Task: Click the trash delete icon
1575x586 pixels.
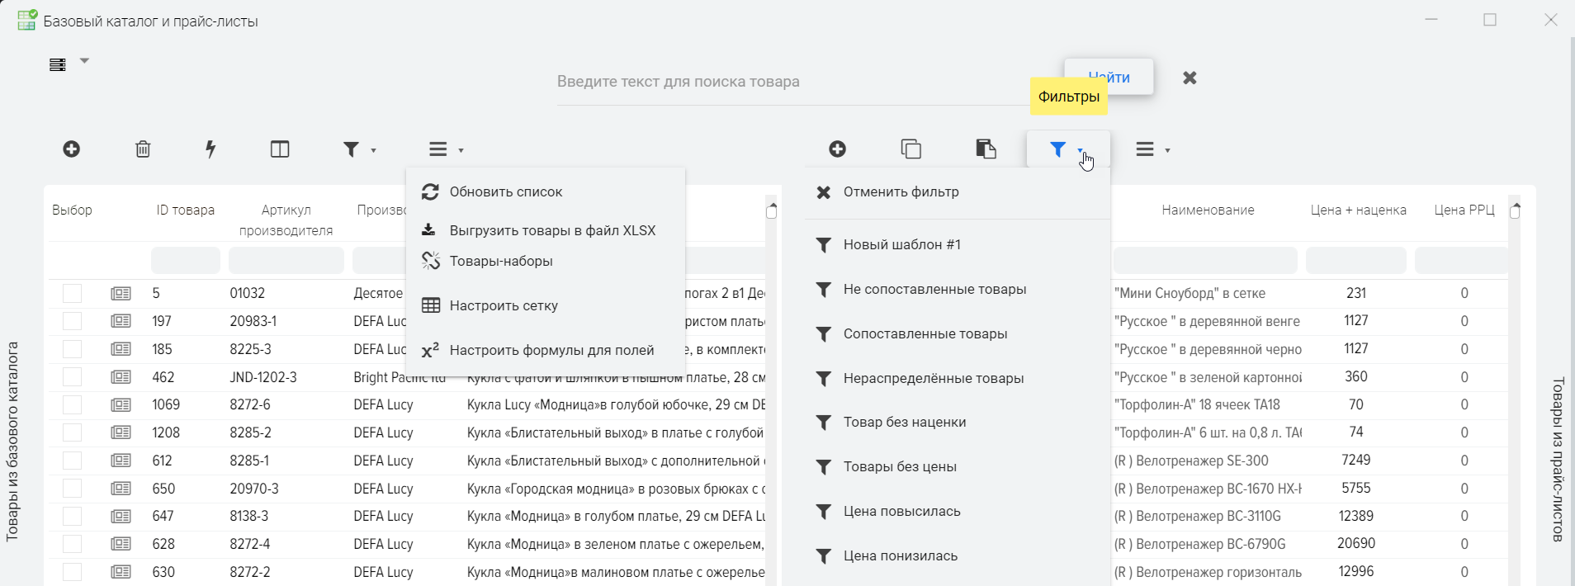Action: (143, 149)
